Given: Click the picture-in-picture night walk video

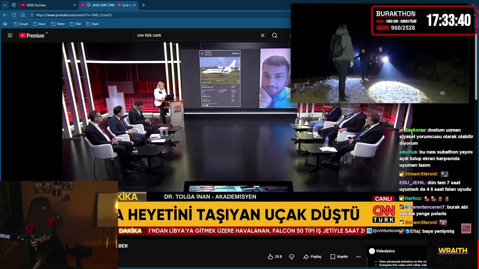Looking at the screenshot, I should click(379, 53).
